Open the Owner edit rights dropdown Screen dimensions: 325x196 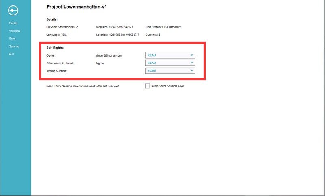pyautogui.click(x=170, y=55)
